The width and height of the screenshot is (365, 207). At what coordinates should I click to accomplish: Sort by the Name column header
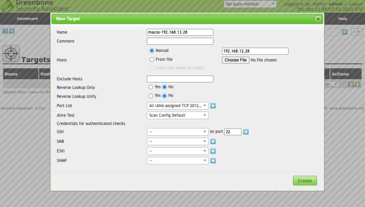click(11, 74)
